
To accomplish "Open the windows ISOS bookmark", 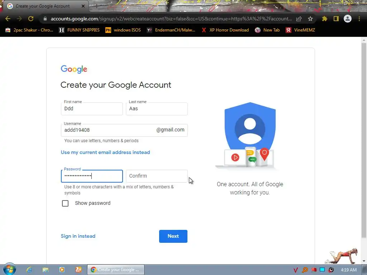I will coord(123,30).
